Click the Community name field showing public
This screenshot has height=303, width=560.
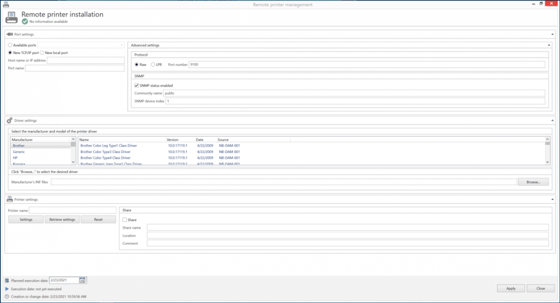[354, 93]
